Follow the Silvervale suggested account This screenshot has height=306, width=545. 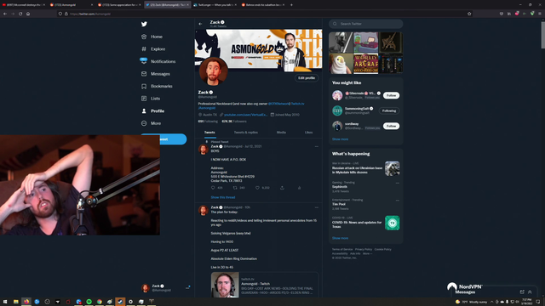[x=391, y=95]
